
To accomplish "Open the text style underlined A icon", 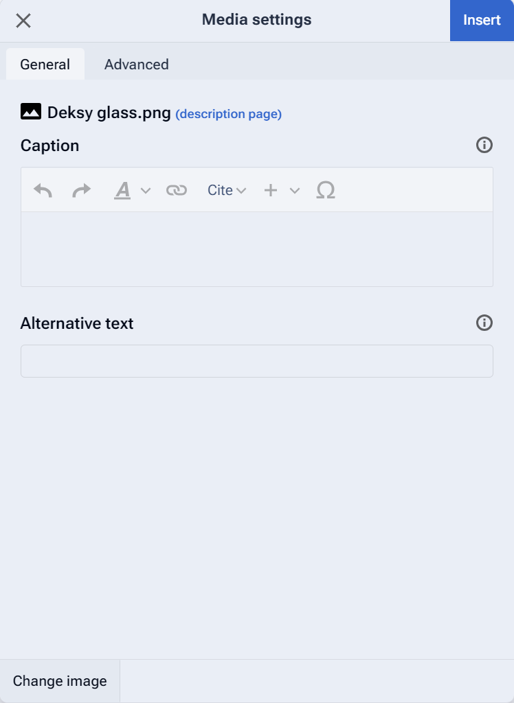I will pyautogui.click(x=122, y=190).
